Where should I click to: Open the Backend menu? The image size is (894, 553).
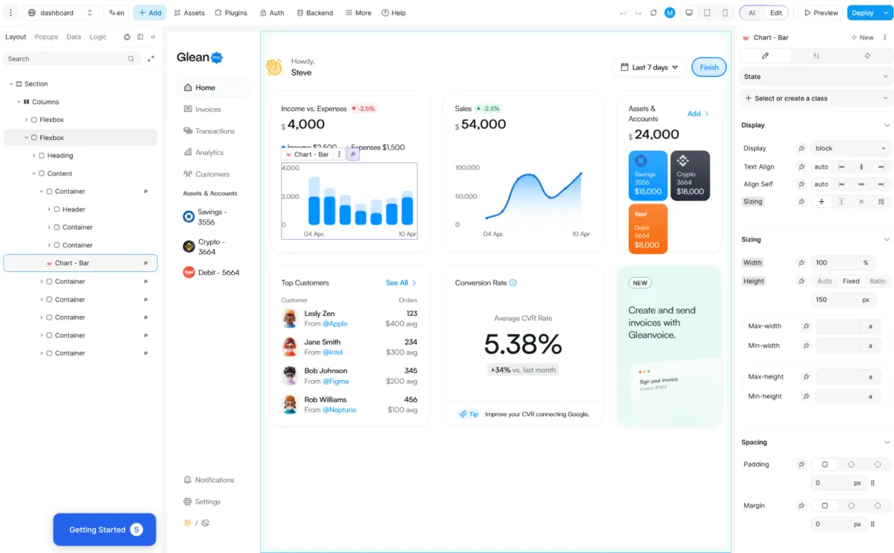tap(314, 13)
